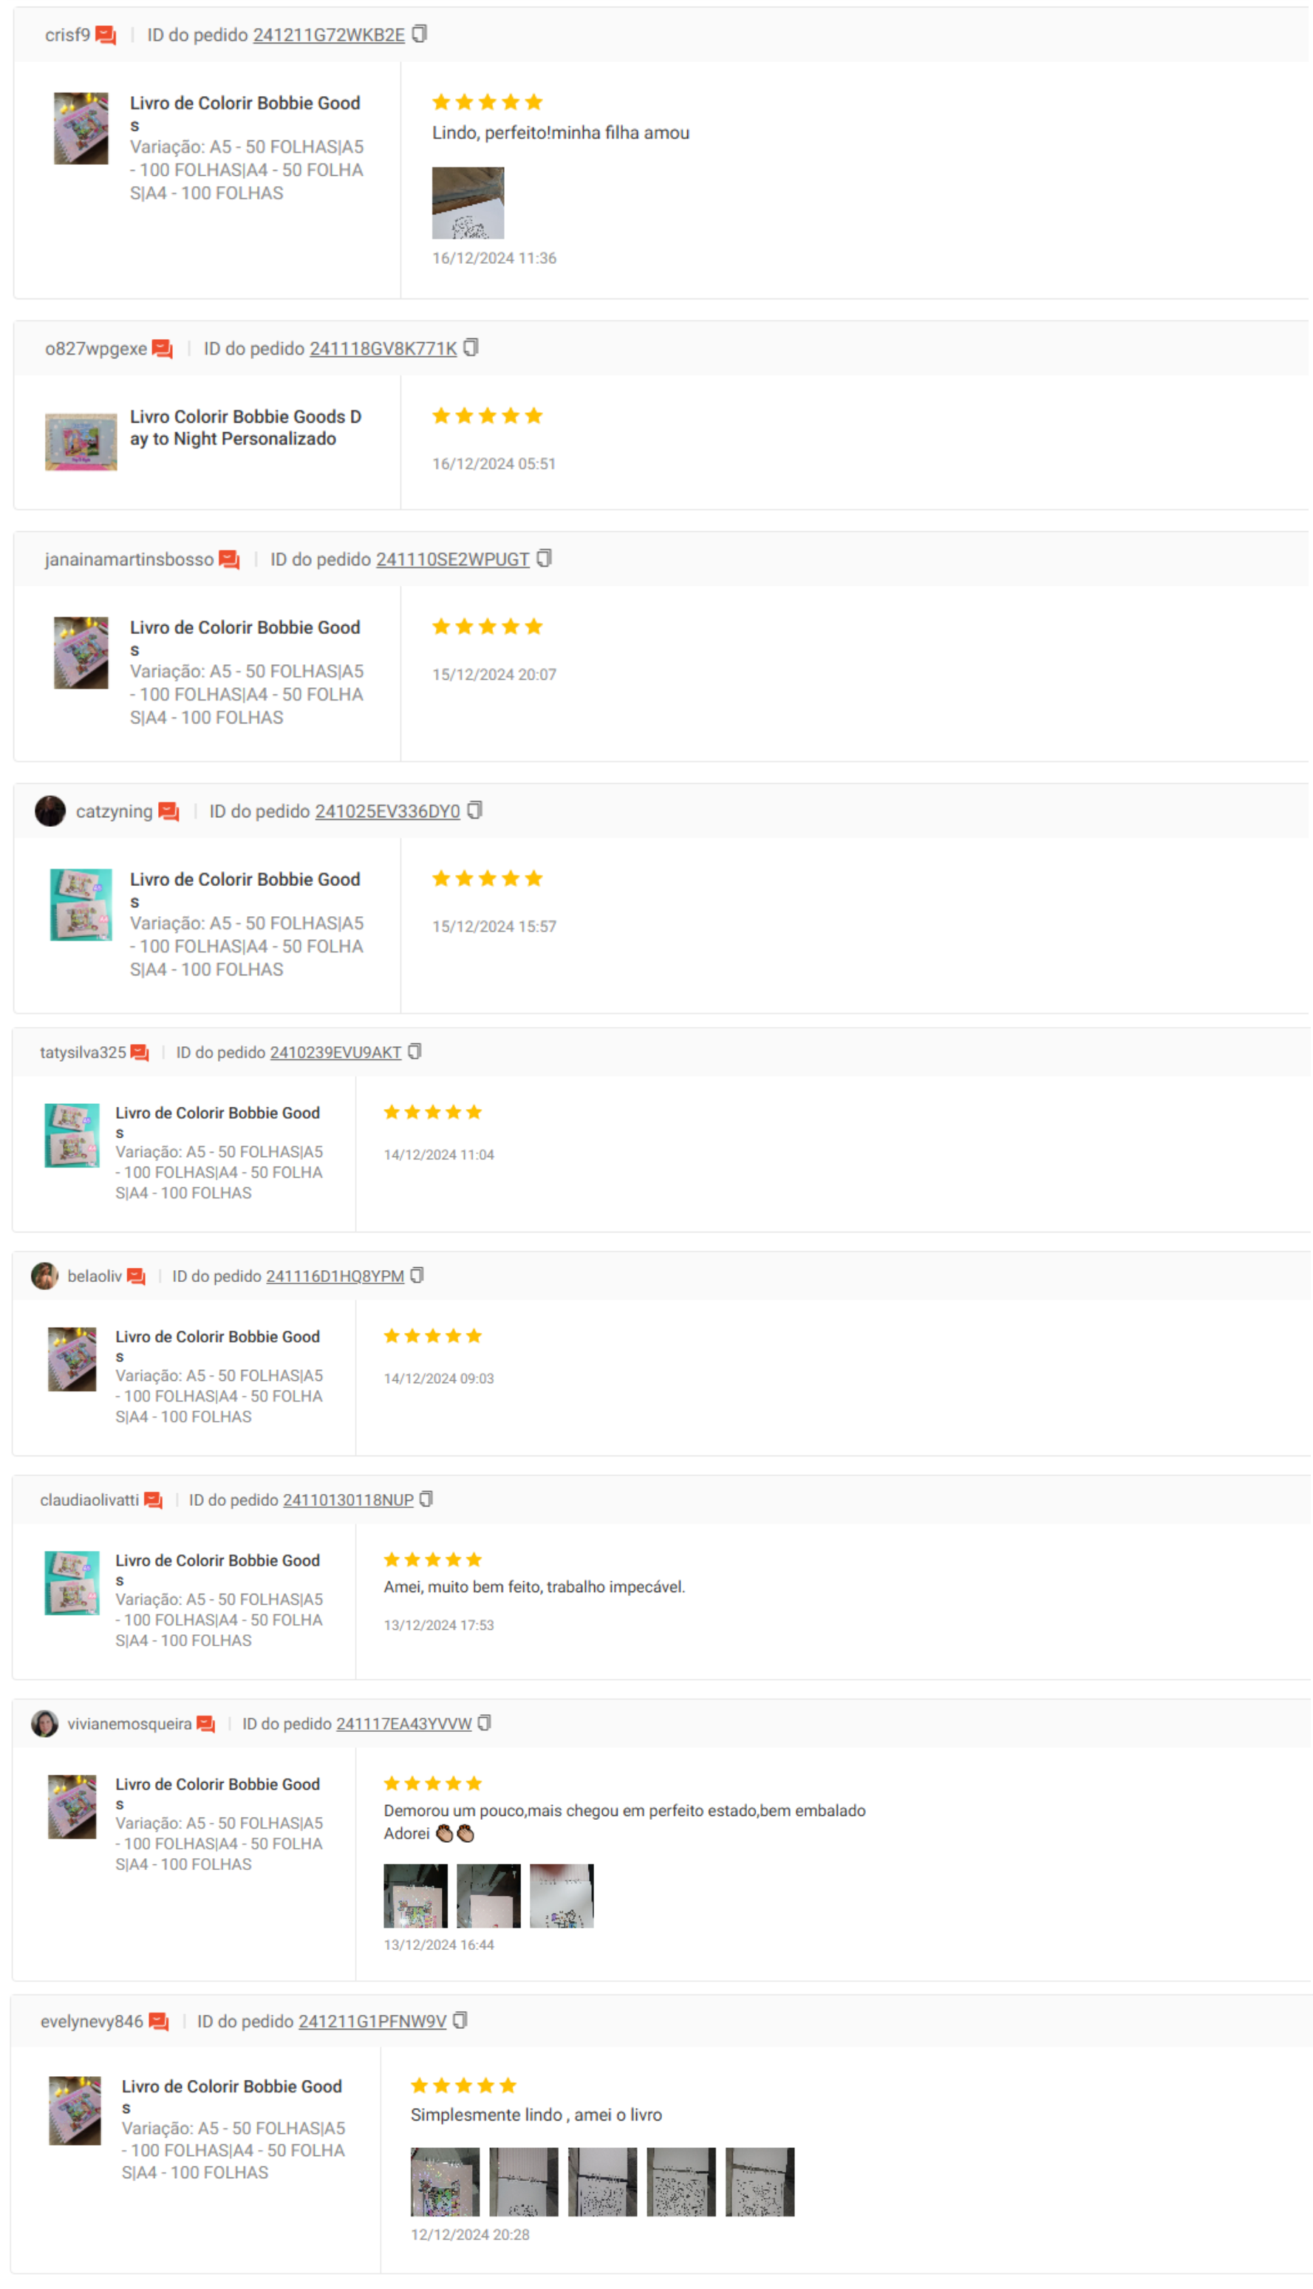Open order link 241116D1HQ8YPM
The height and width of the screenshot is (2289, 1313).
click(x=335, y=1276)
